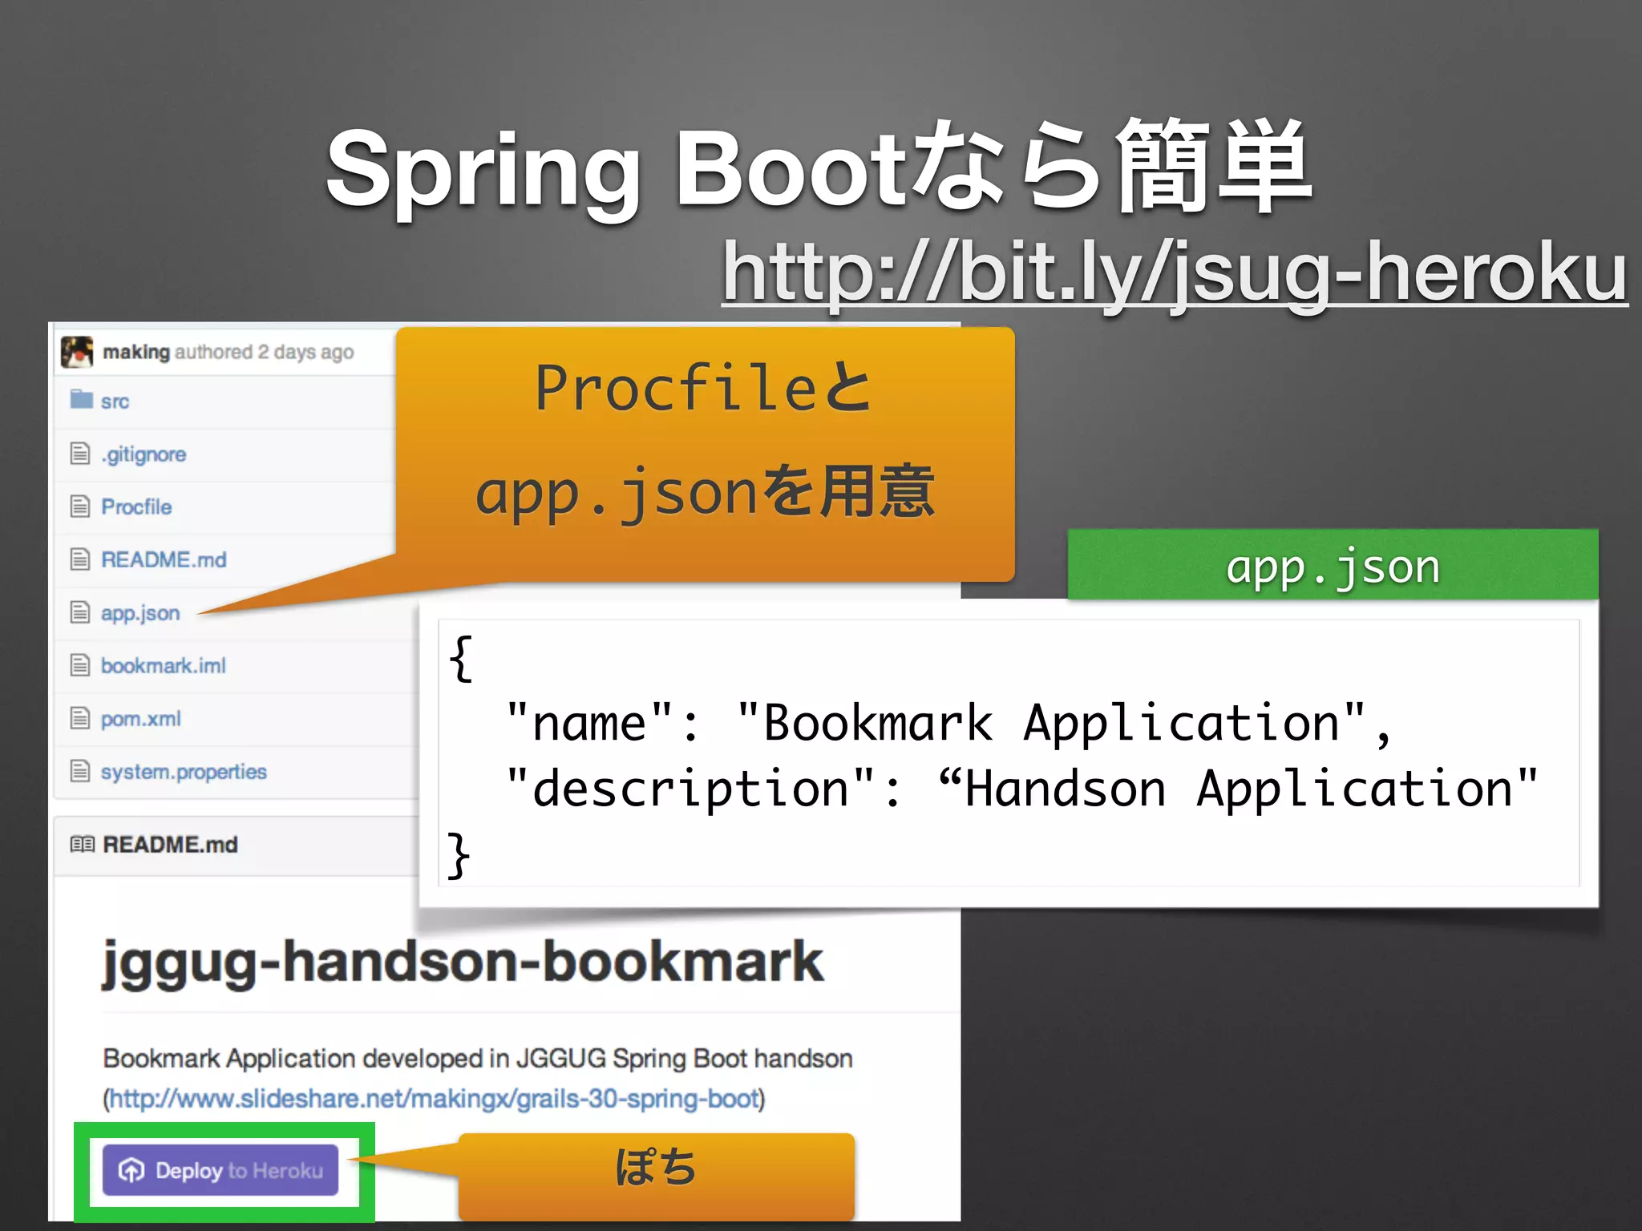
Task: Open the slideshare grails-30-spring-boot link
Action: [434, 1098]
